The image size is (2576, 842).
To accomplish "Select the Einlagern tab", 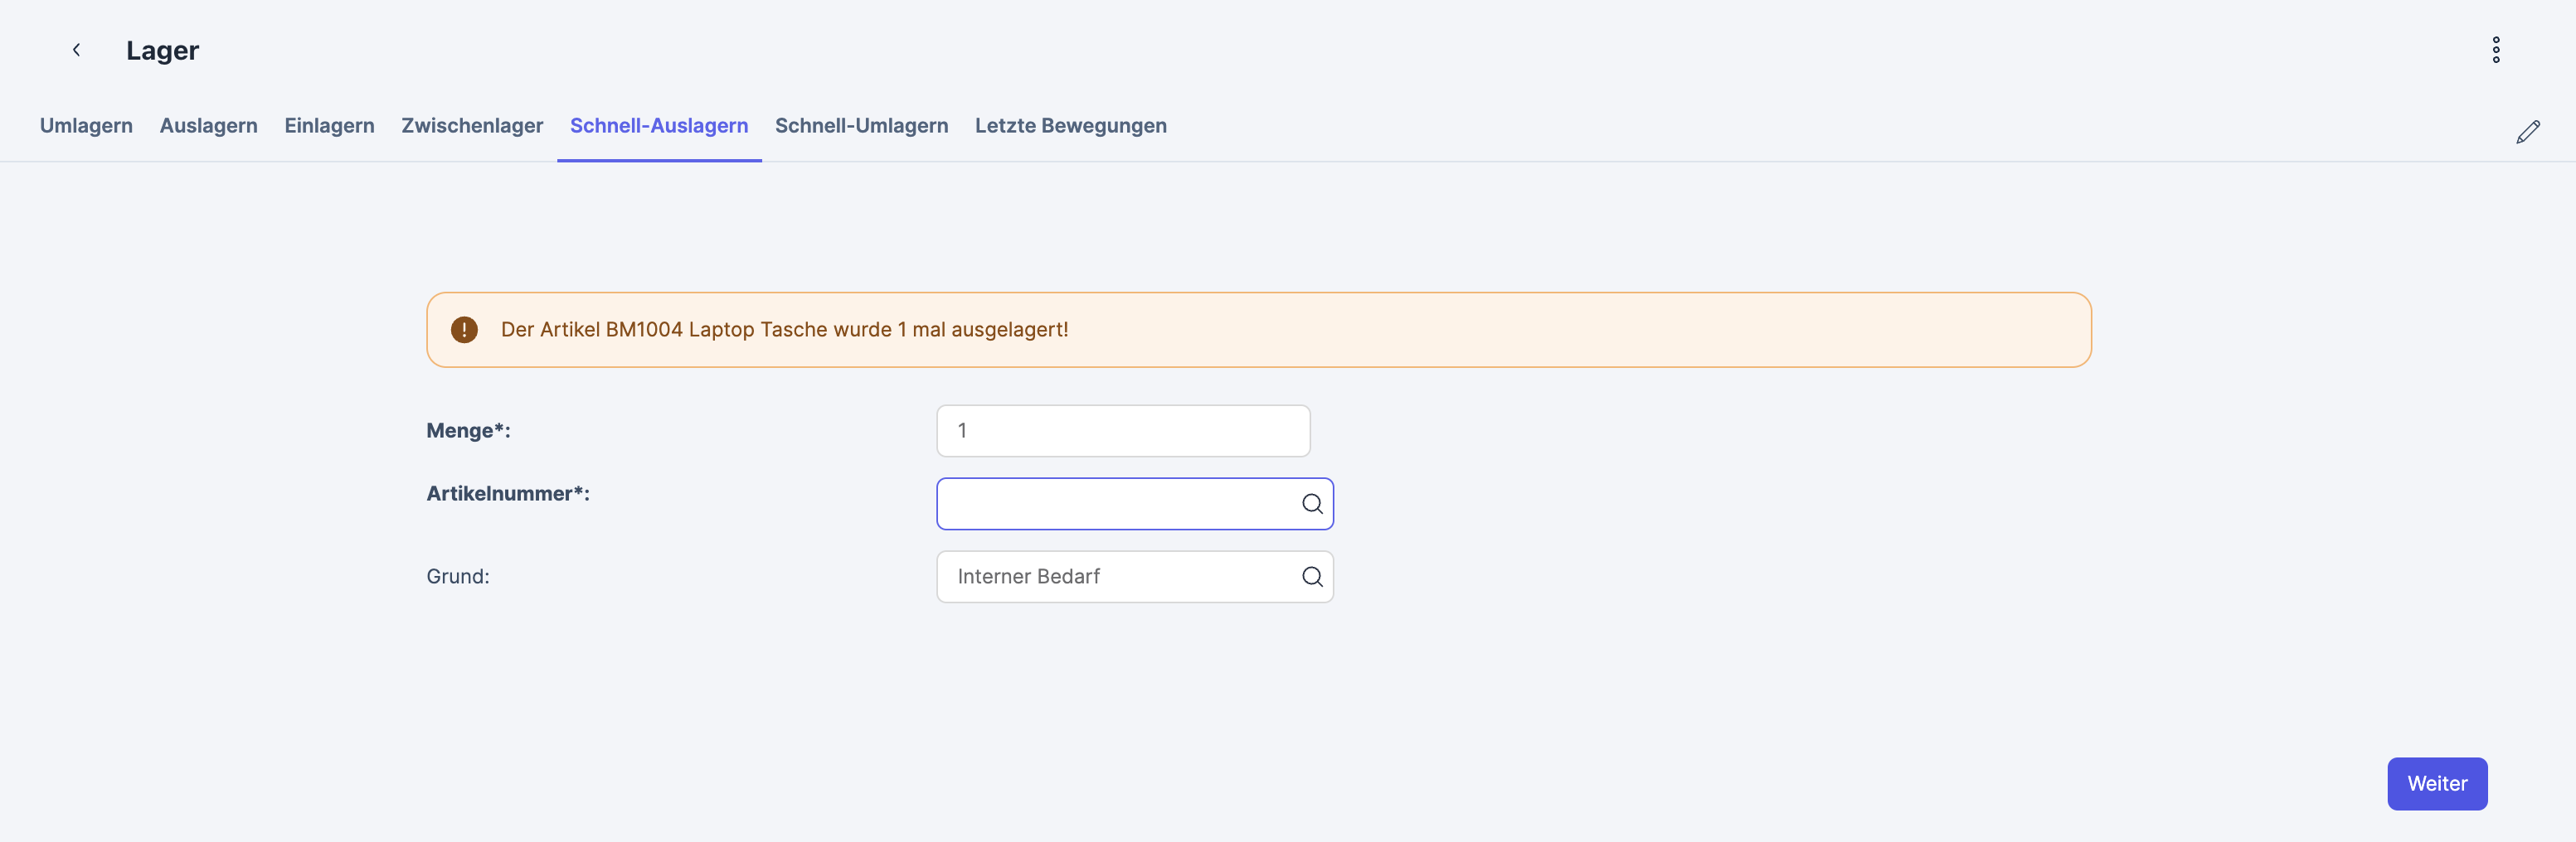I will pyautogui.click(x=329, y=126).
